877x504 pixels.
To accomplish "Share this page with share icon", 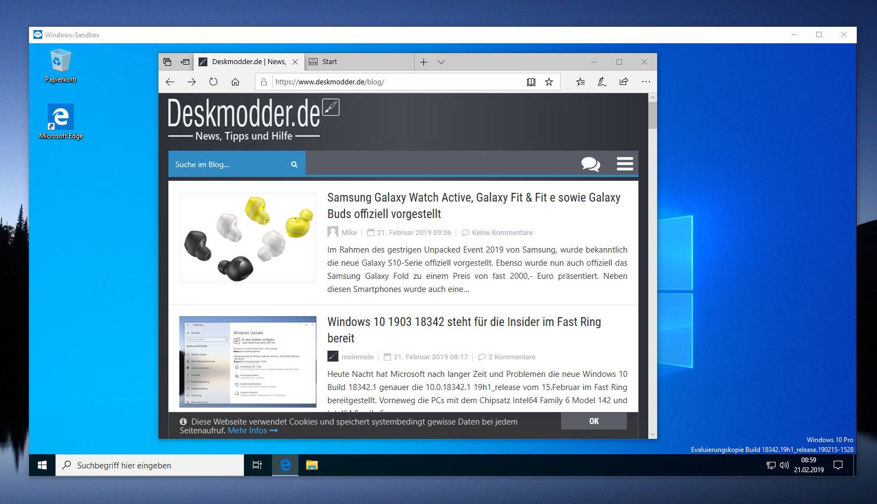I will [x=624, y=82].
